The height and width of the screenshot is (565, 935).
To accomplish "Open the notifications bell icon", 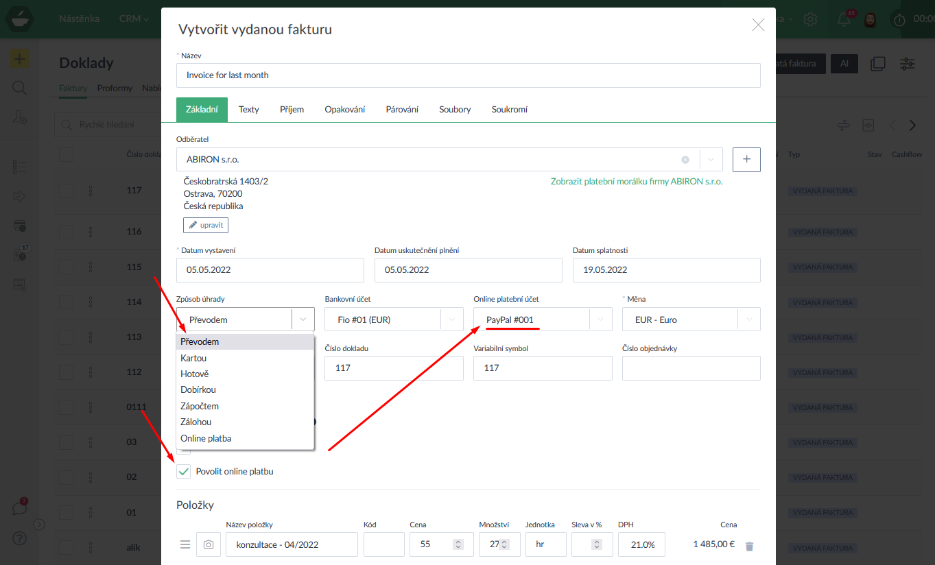I will pos(844,19).
